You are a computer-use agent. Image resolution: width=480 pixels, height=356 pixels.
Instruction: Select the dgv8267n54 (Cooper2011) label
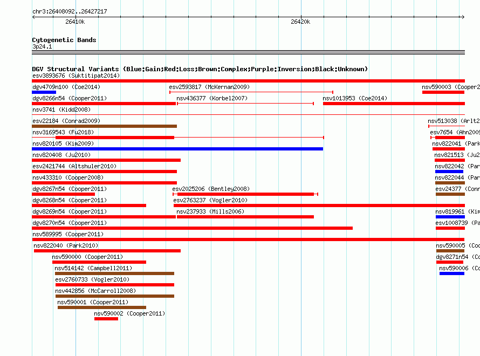coord(70,189)
